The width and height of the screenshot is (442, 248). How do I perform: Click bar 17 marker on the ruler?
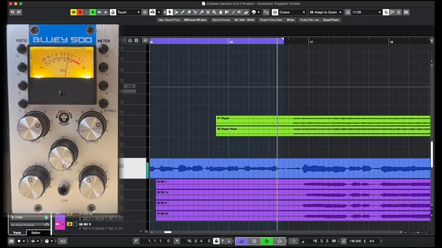pyautogui.click(x=311, y=42)
